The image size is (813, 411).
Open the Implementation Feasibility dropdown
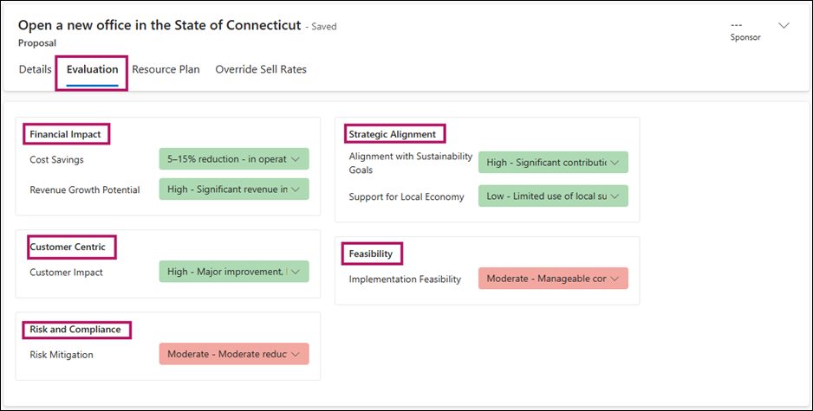(x=553, y=279)
